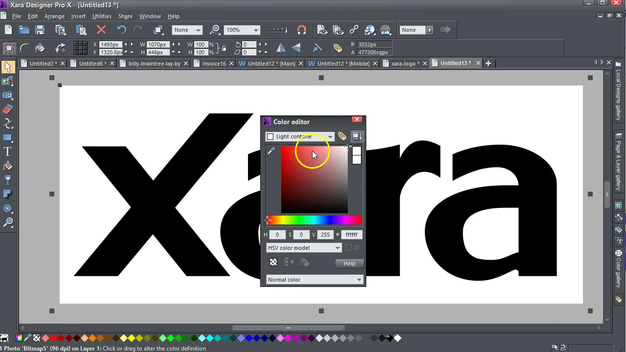Open the zoom 100% dropdown

[255, 30]
